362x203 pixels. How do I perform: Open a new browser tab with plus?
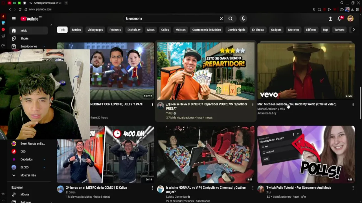click(x=66, y=3)
